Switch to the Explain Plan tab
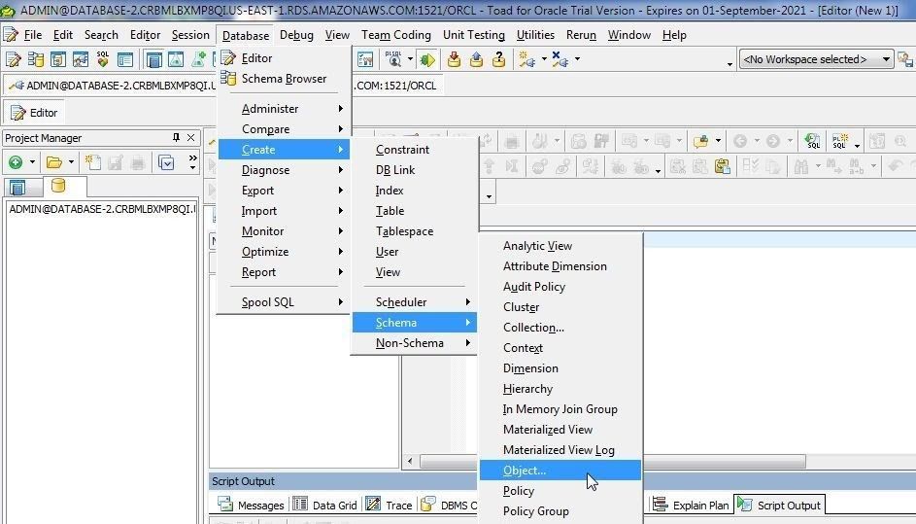Image resolution: width=916 pixels, height=524 pixels. click(x=691, y=505)
